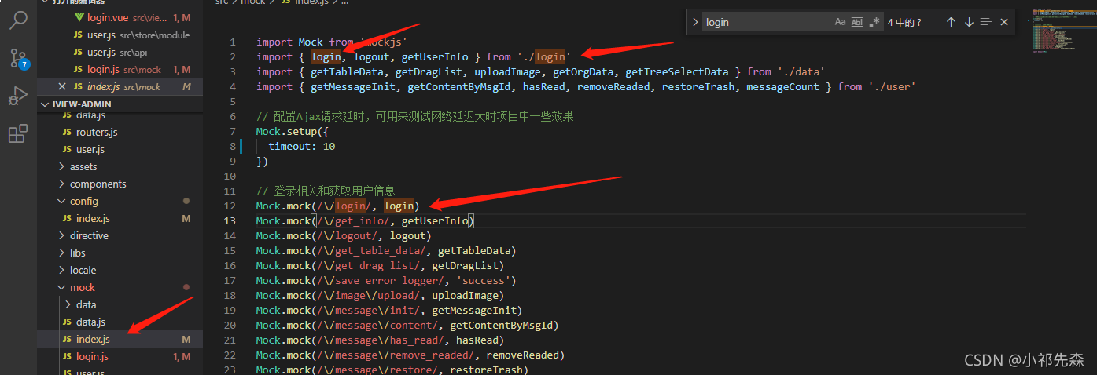Click messageCount in the line 4 import
The width and height of the screenshot is (1097, 375).
(782, 86)
